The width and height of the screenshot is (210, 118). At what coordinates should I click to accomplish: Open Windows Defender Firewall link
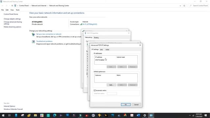click(13, 109)
